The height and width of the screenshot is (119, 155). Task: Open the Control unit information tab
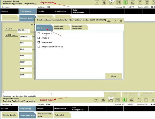[79, 27]
